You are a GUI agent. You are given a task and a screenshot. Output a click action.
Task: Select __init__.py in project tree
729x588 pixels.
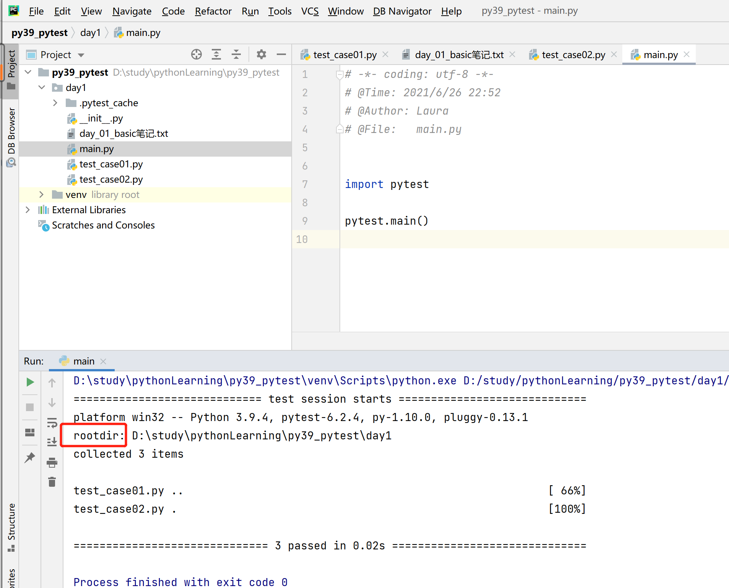pos(101,118)
